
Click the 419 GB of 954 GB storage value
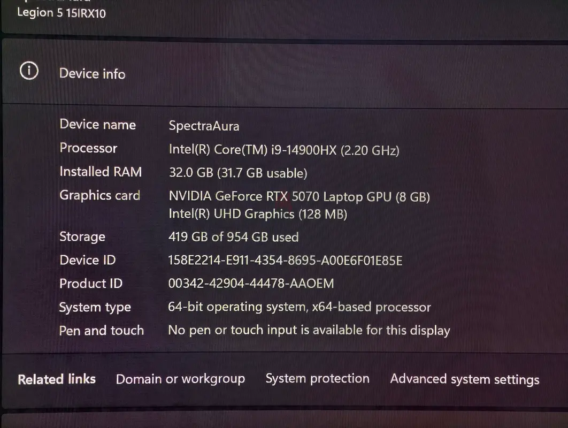point(234,237)
